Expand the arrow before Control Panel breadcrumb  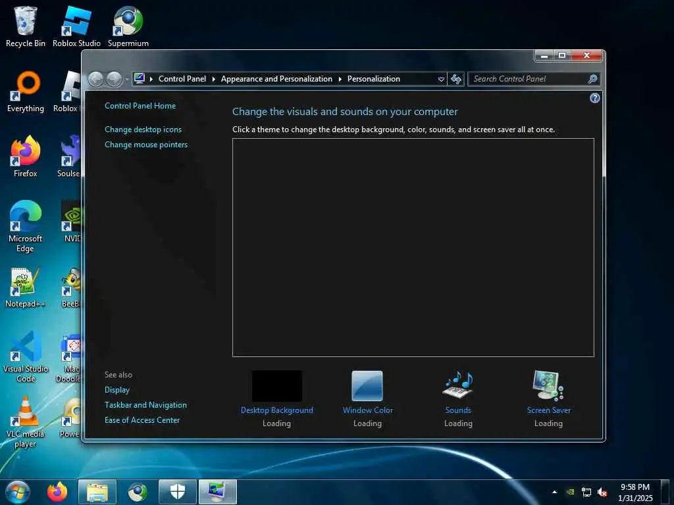click(151, 79)
